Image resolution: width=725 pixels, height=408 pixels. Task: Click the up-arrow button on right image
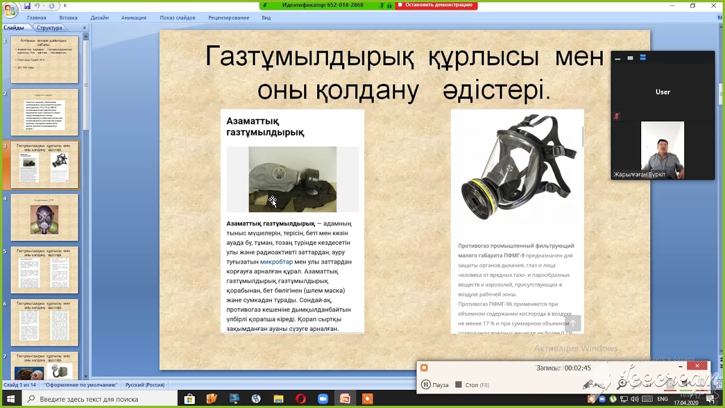pos(573,323)
